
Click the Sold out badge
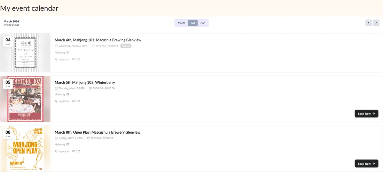tap(126, 46)
